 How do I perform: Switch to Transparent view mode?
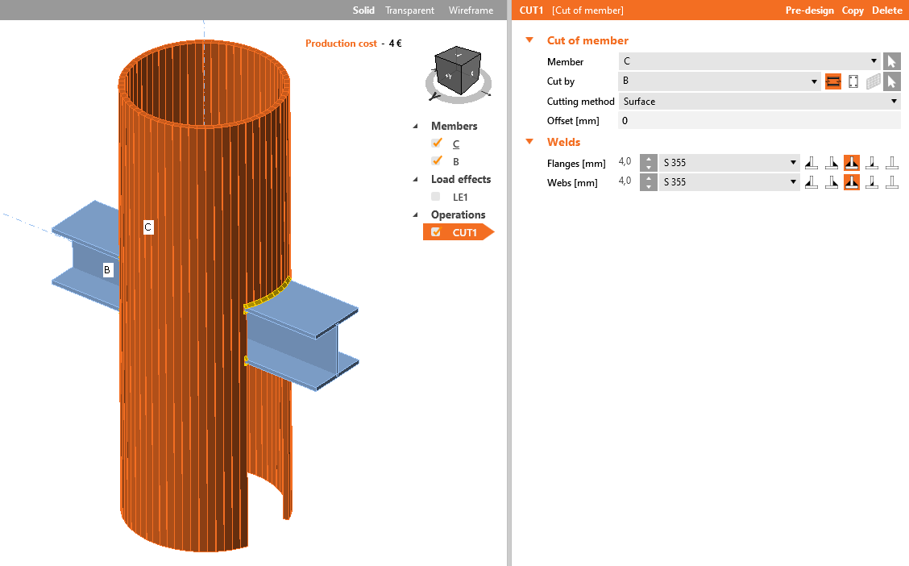click(409, 10)
